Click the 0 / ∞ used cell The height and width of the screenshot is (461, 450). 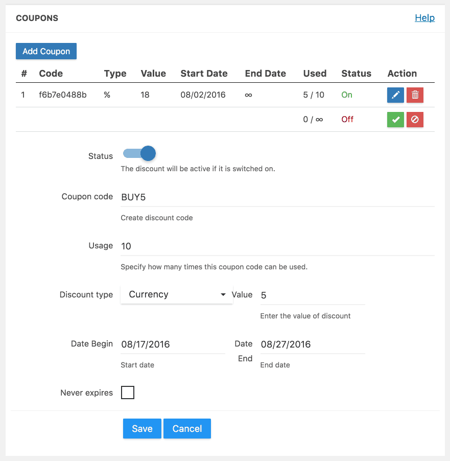[x=313, y=119]
